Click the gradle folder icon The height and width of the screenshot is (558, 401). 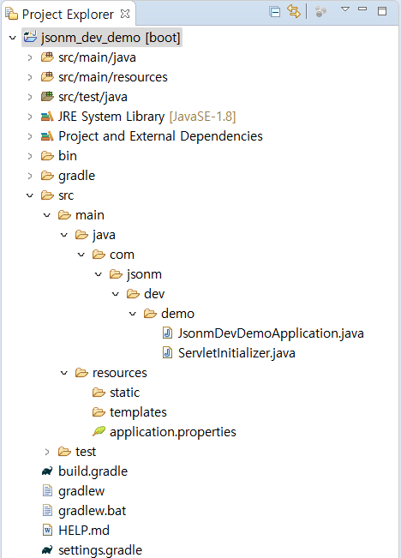[47, 176]
